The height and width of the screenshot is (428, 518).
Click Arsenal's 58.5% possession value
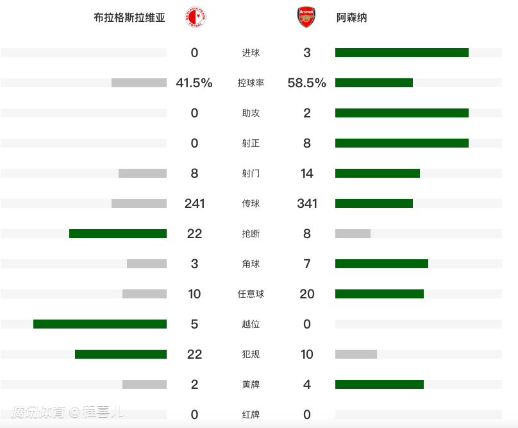[x=307, y=83]
